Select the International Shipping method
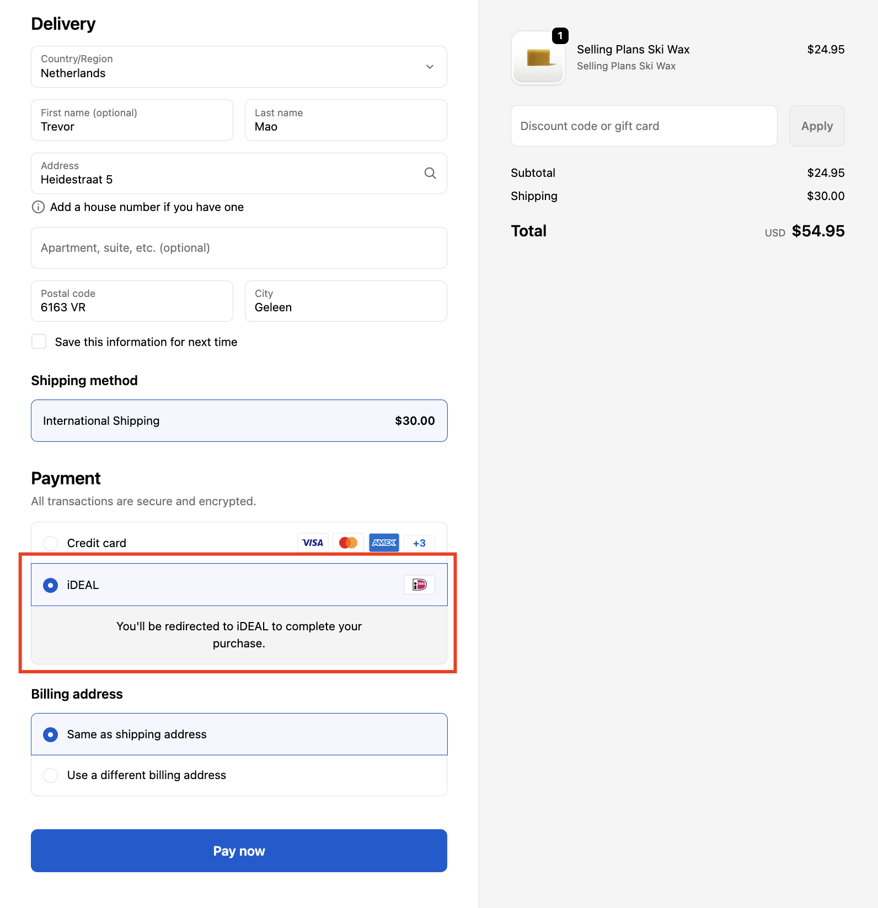 coord(239,421)
